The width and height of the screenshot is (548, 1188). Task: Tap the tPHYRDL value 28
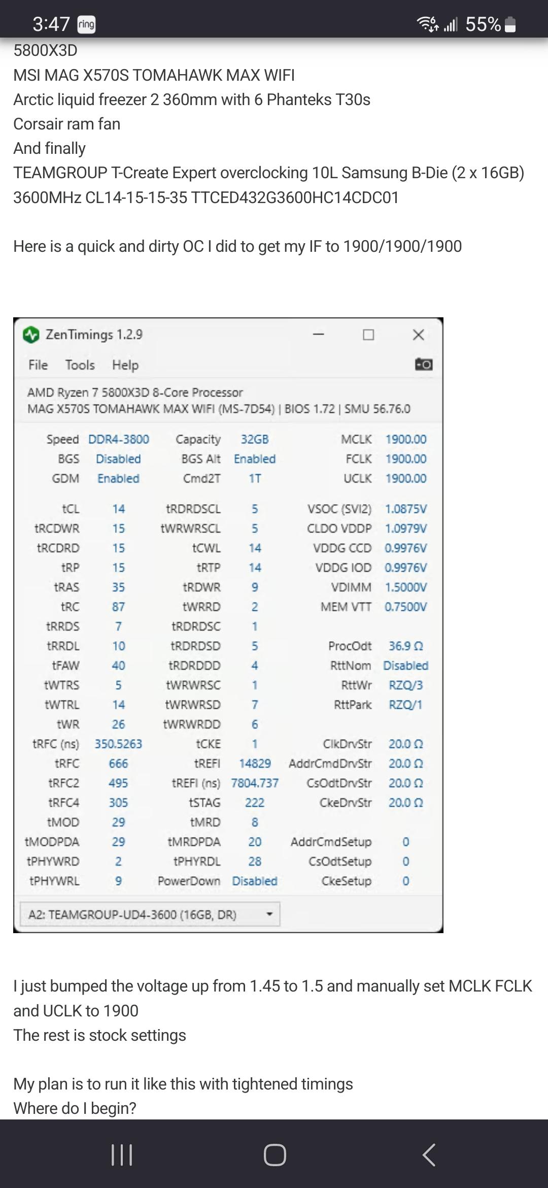255,861
